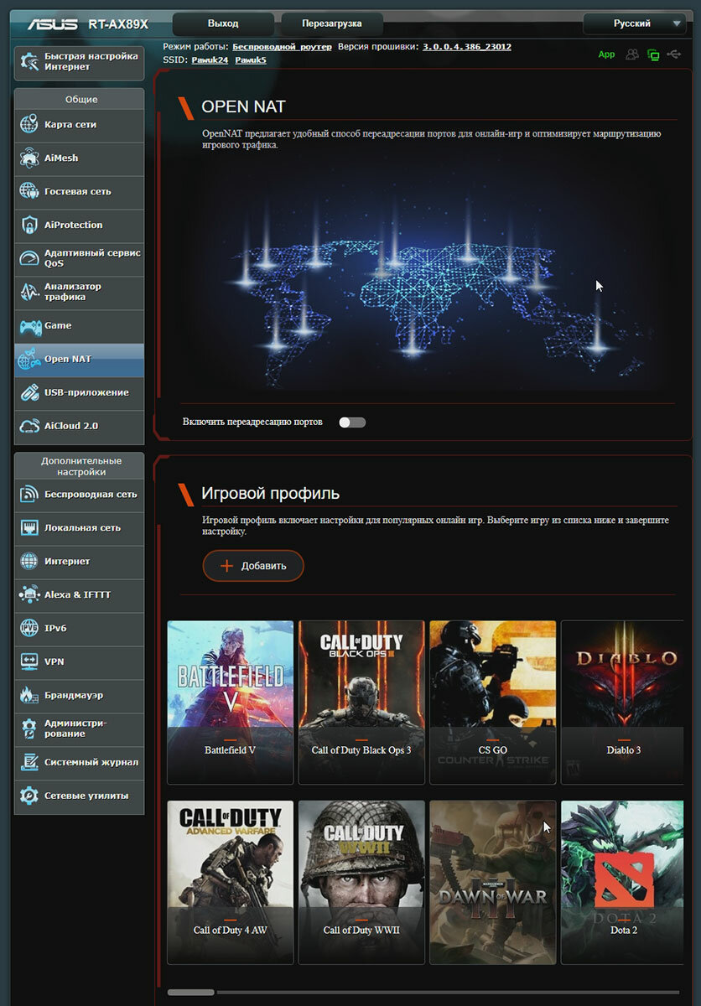Select the Dota 2 game card
Viewport: 701px width, 1006px height.
pyautogui.click(x=624, y=883)
